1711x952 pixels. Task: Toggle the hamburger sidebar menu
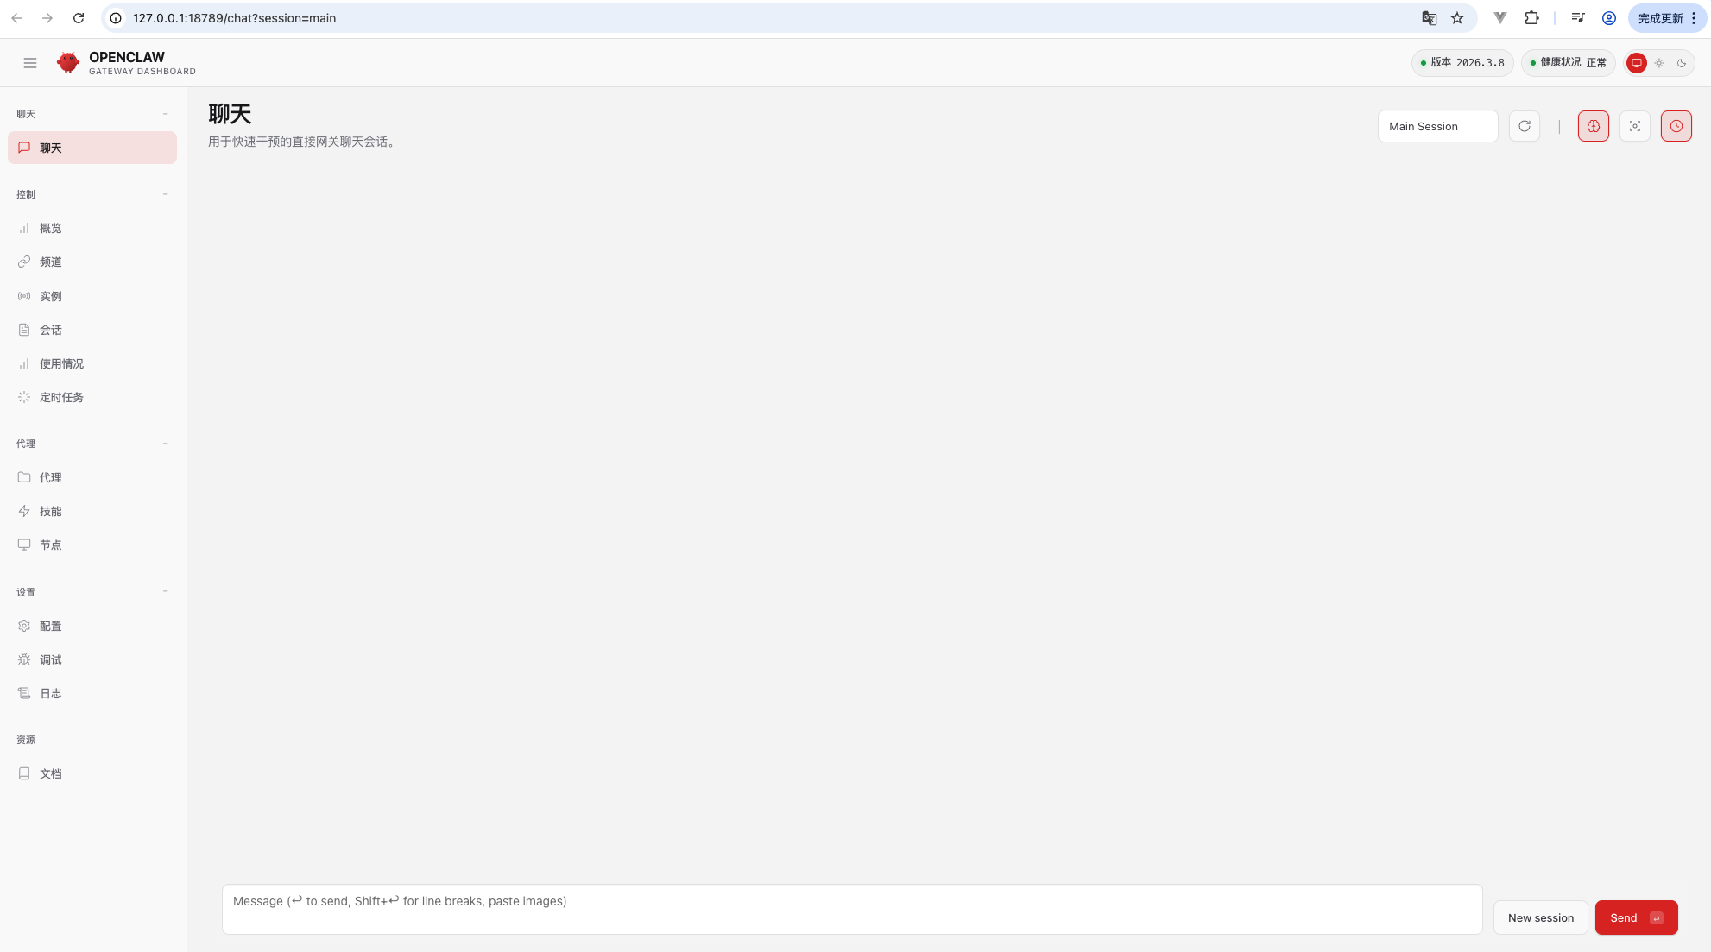tap(30, 63)
